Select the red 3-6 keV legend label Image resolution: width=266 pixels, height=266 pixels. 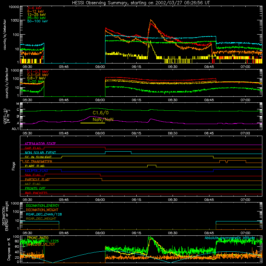point(35,8)
